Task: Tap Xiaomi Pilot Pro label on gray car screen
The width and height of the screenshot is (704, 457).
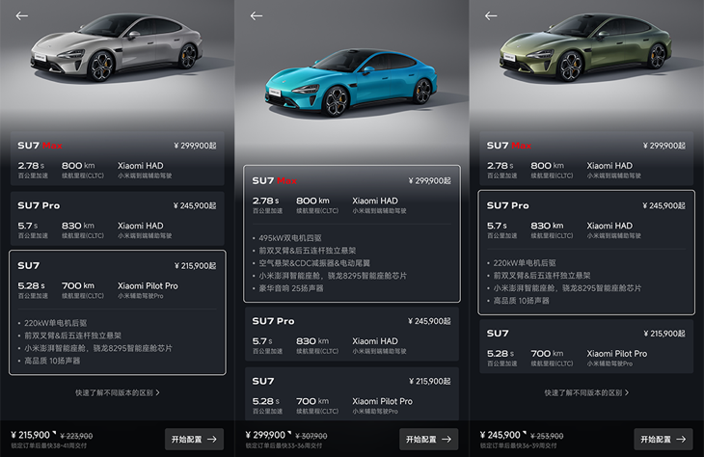Action: [x=148, y=285]
